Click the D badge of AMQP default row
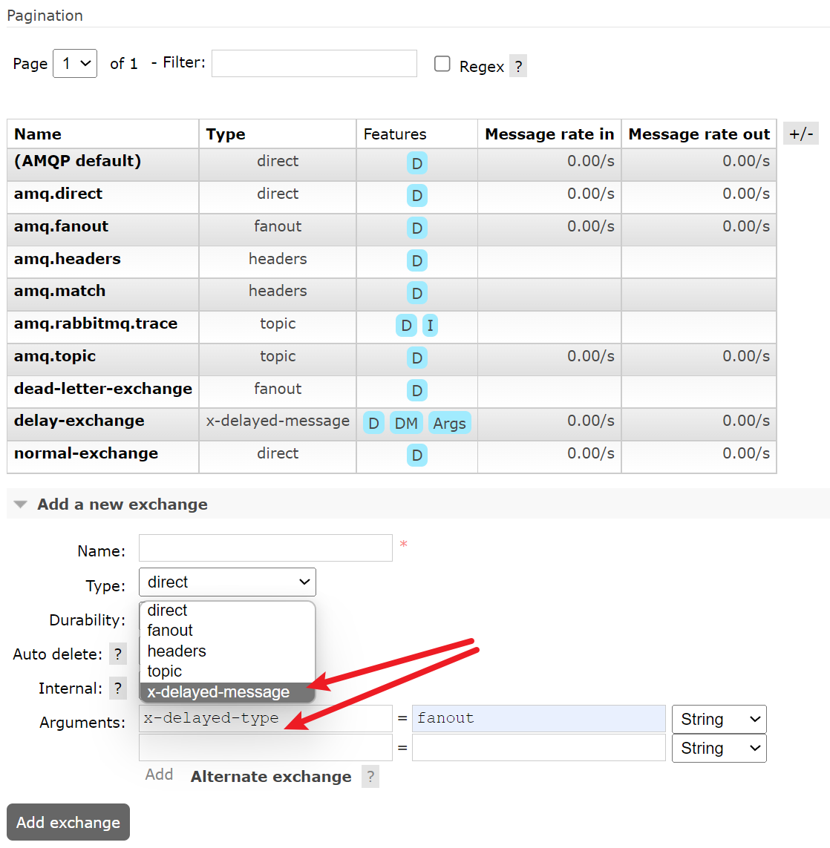830x848 pixels. 416,162
